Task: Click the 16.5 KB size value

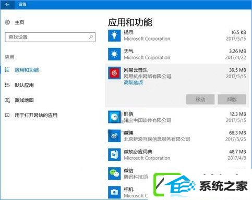Action: coord(238,32)
